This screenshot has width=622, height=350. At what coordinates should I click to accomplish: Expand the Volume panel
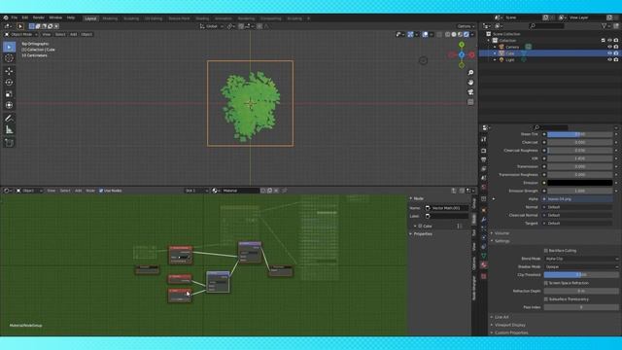(501, 233)
